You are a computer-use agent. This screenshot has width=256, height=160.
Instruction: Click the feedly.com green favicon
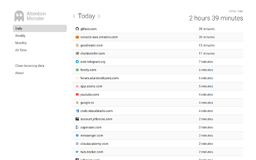[77, 70]
